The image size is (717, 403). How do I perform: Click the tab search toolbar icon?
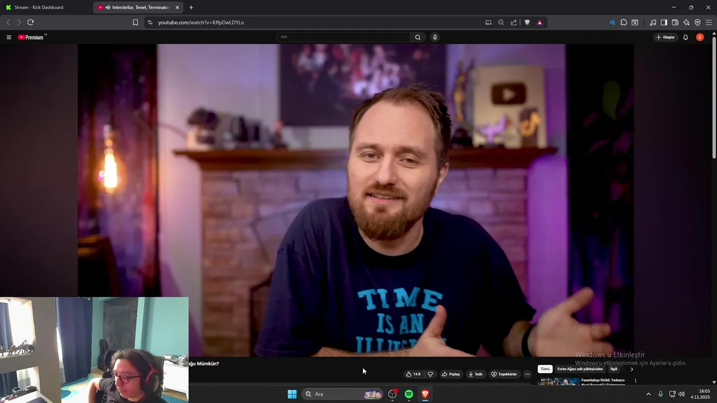tap(635, 22)
